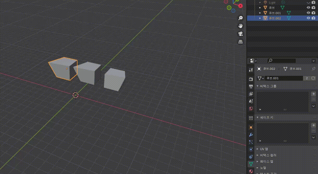Disable Light in renders with its camera icon
This screenshot has height=174, width=318.
point(314,2)
